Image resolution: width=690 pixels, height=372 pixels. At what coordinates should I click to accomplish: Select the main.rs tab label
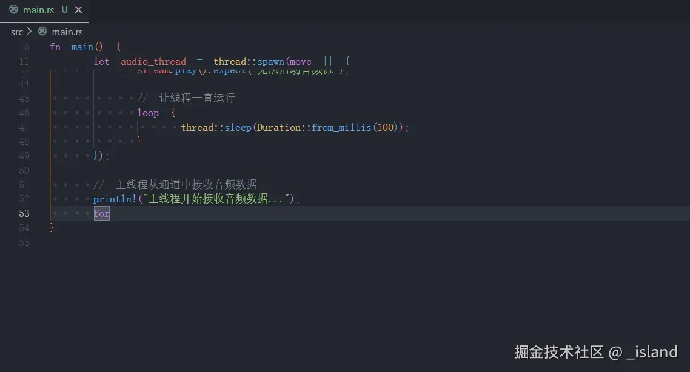38,10
